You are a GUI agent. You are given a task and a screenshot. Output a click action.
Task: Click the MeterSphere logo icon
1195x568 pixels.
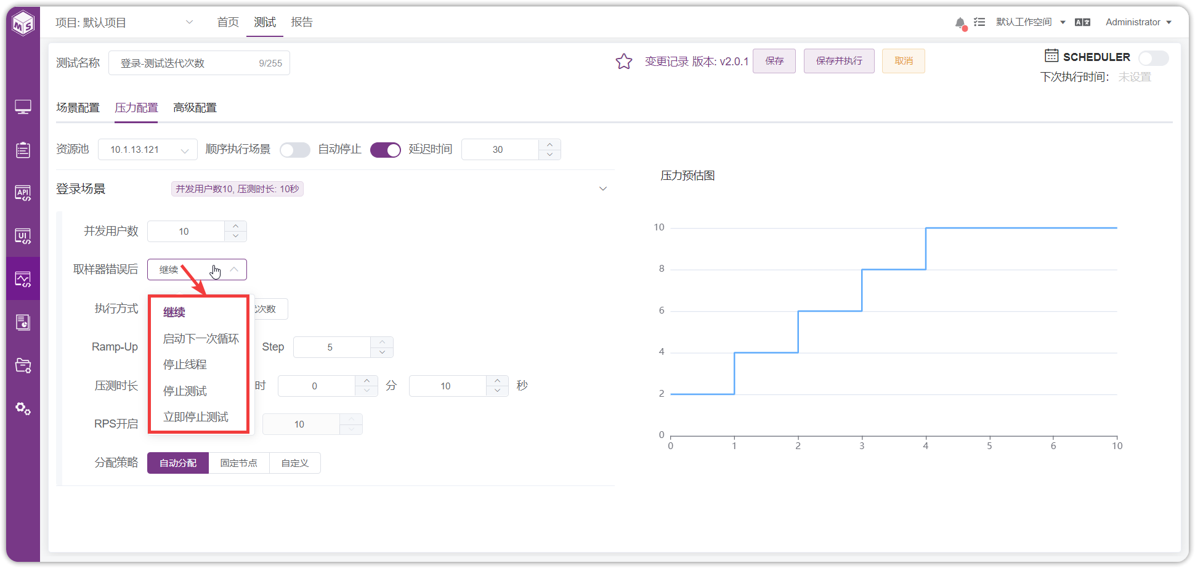pos(23,24)
